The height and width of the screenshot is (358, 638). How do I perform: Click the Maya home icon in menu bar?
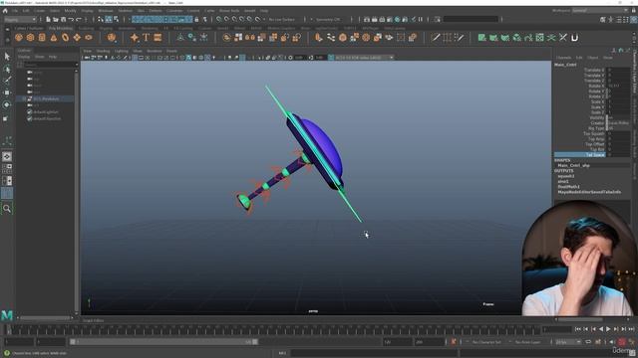point(5,11)
